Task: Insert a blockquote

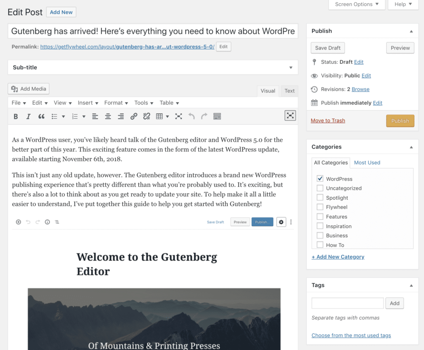Action: (41, 116)
